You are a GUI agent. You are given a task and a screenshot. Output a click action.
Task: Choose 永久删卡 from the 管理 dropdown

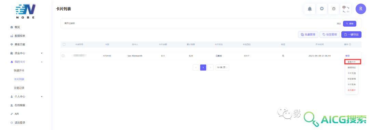[x=352, y=90]
